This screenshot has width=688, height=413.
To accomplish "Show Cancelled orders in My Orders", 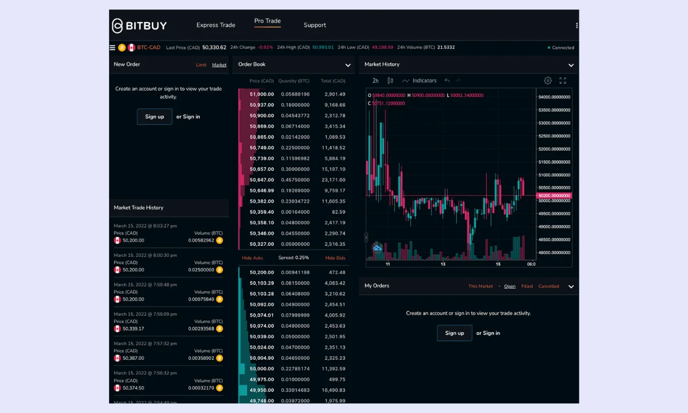I will tap(549, 286).
